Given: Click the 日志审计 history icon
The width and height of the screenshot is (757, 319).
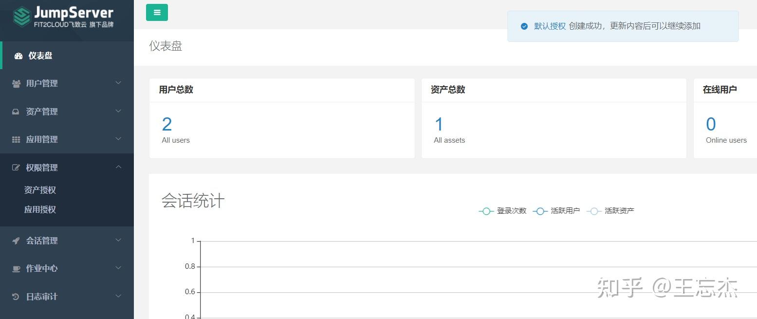Looking at the screenshot, I should pos(15,296).
